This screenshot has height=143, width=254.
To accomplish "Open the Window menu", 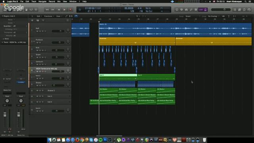I will [73, 2].
